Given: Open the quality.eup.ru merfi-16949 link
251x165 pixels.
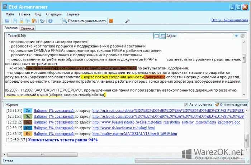Looking at the screenshot, I should pyautogui.click(x=135, y=134).
